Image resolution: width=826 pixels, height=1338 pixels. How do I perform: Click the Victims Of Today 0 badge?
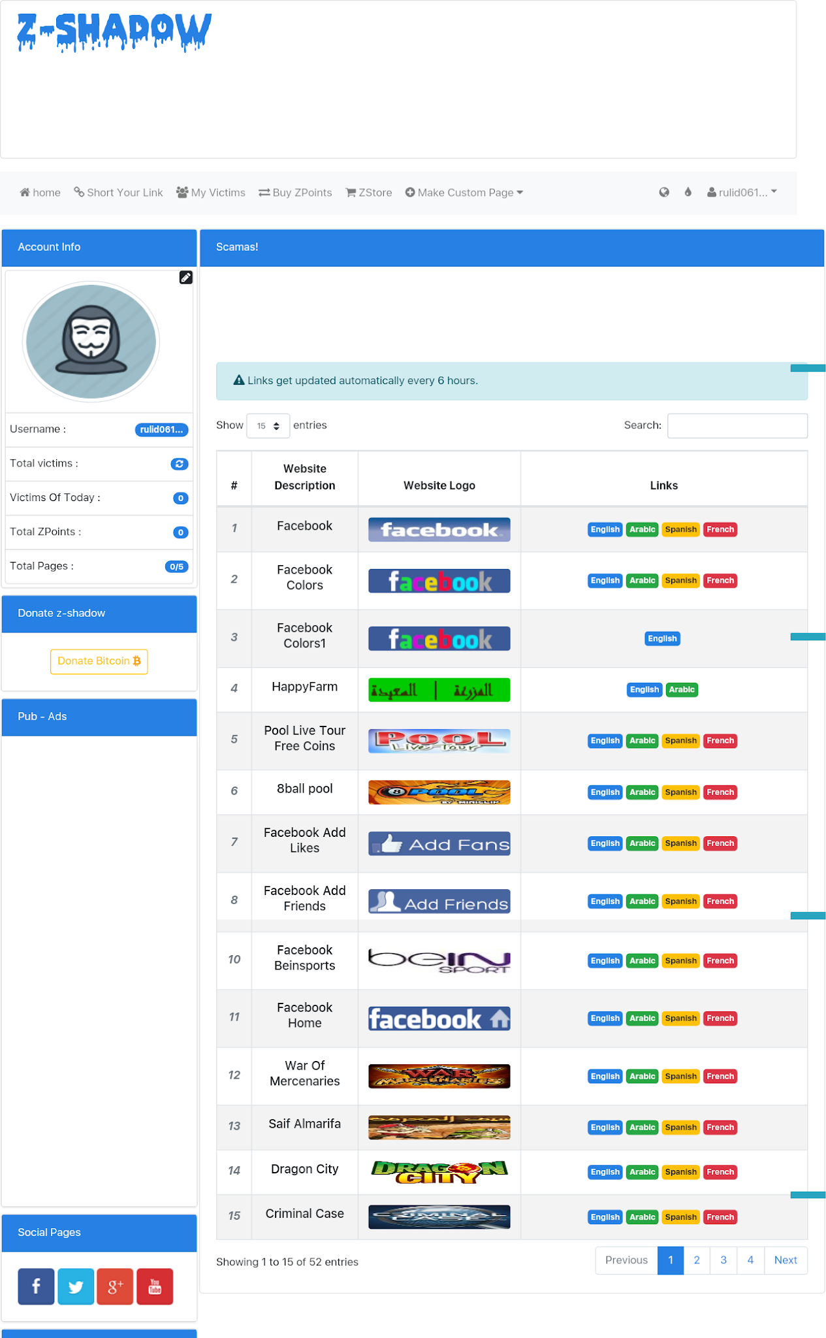tap(181, 498)
